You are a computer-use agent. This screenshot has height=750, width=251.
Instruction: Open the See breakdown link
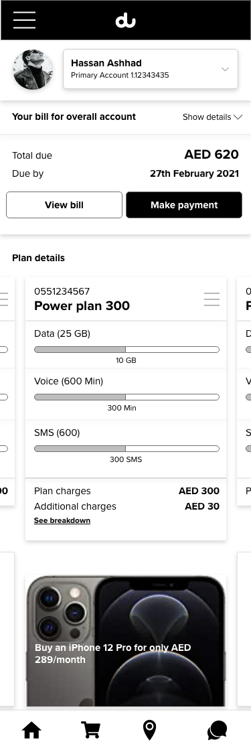(62, 520)
